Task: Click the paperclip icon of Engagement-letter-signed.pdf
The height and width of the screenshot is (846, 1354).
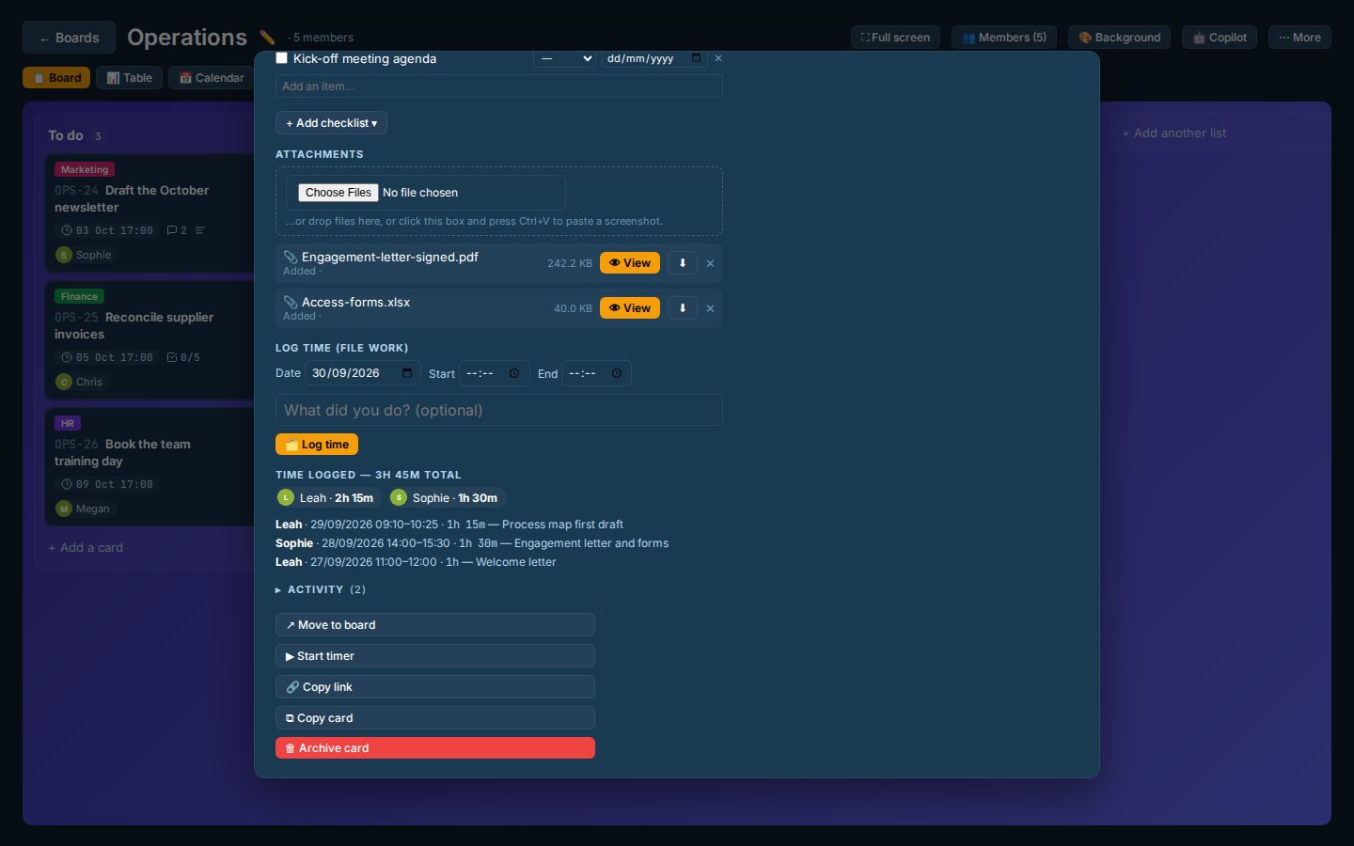Action: coord(291,257)
